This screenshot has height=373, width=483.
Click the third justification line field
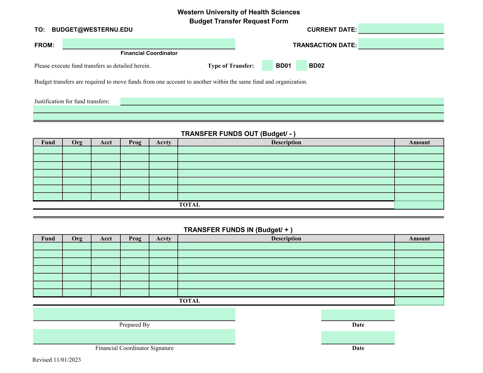pyautogui.click(x=238, y=117)
